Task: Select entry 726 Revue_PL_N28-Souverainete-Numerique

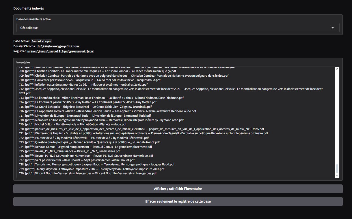Action: (x=86, y=156)
